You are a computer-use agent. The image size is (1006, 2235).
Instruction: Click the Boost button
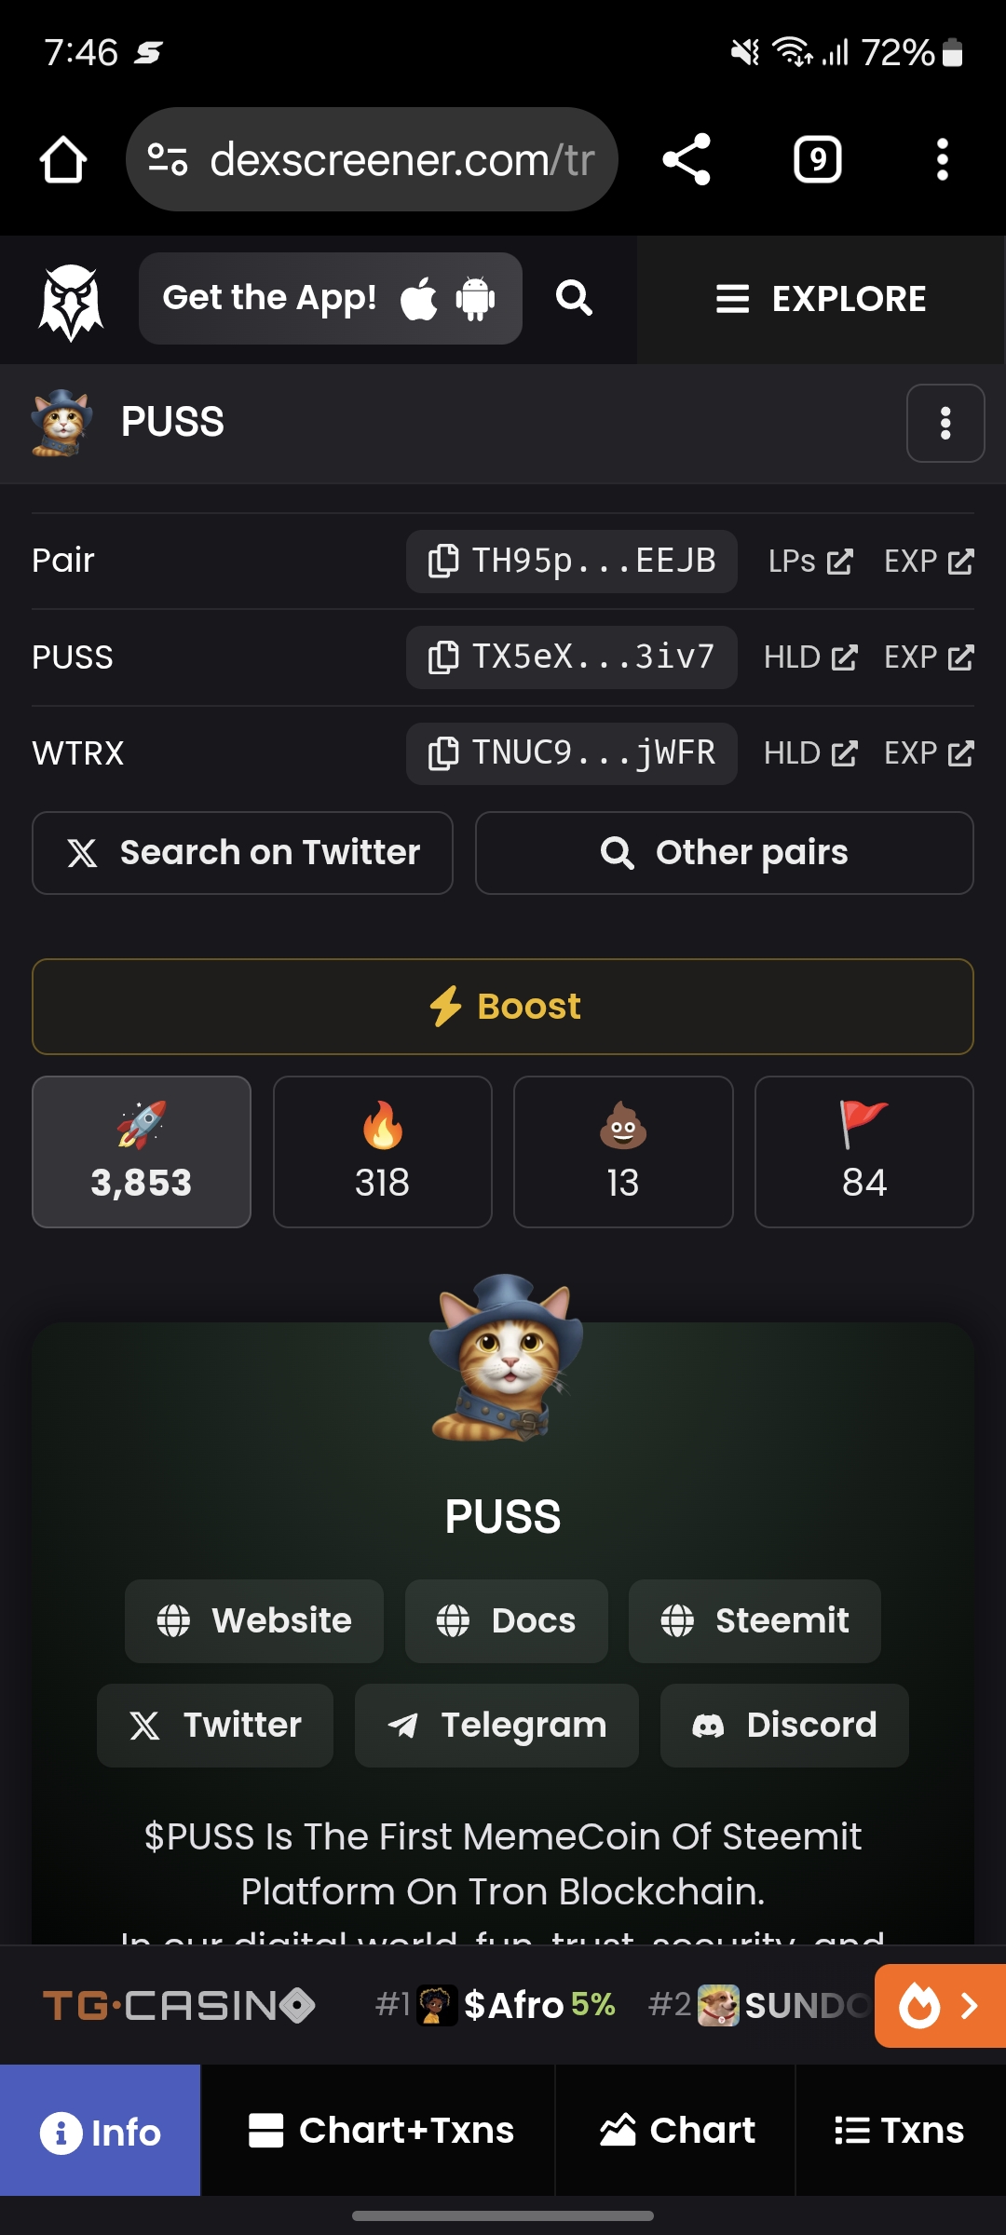[503, 1007]
